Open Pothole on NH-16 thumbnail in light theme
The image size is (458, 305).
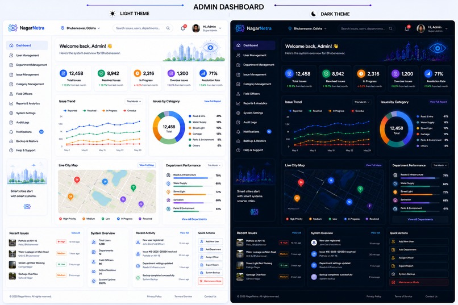click(13, 243)
